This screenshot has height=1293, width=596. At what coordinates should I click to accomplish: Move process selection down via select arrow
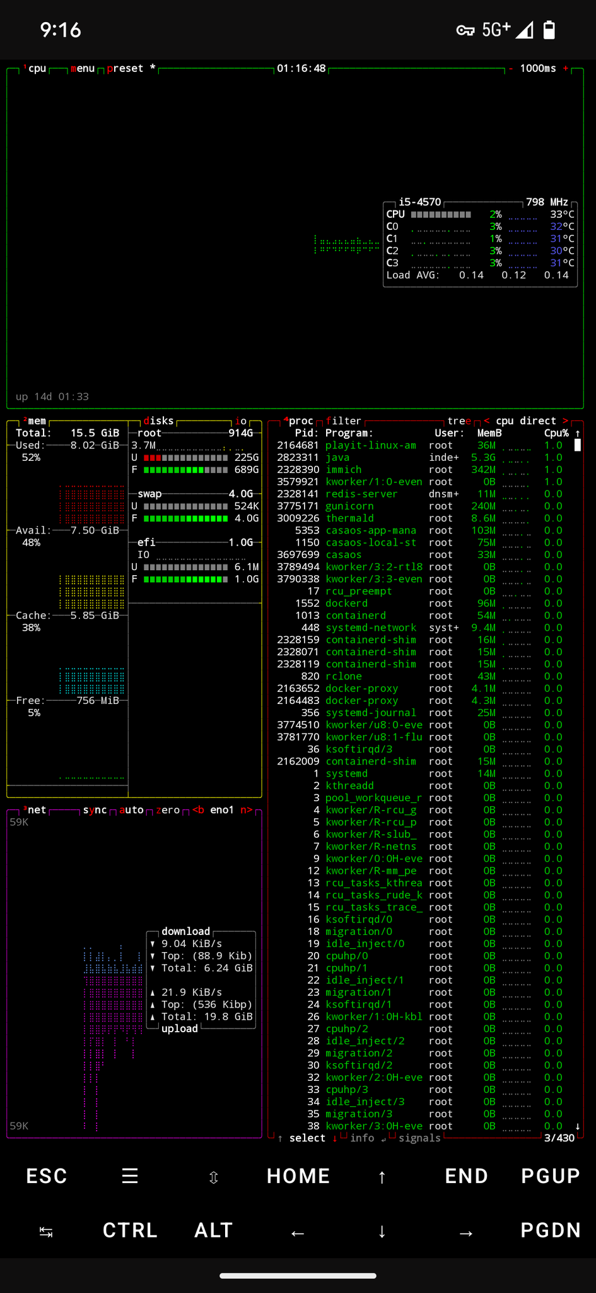(x=335, y=1138)
